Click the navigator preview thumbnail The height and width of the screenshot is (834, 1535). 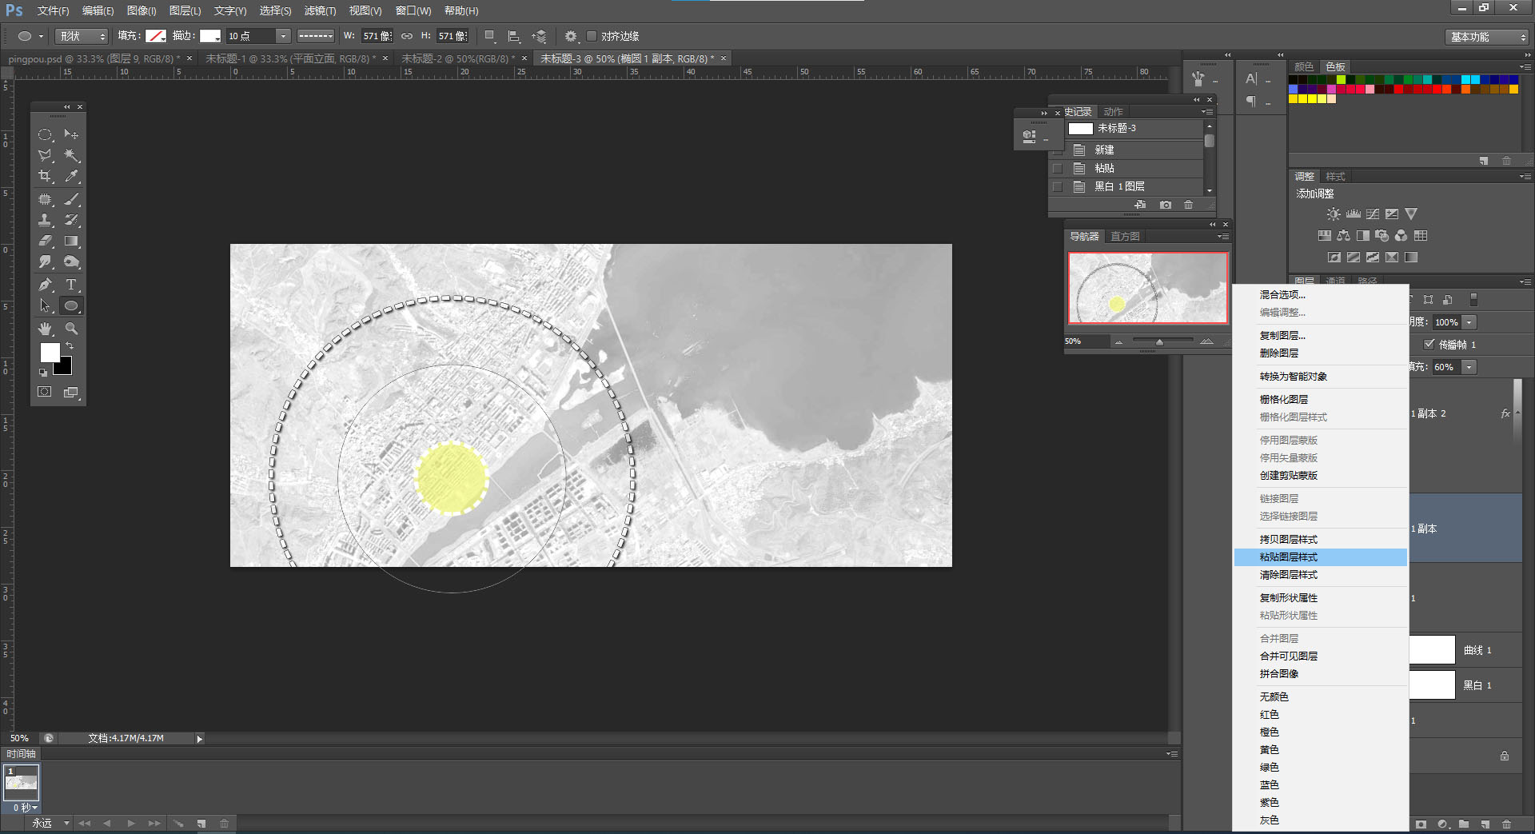click(1147, 288)
